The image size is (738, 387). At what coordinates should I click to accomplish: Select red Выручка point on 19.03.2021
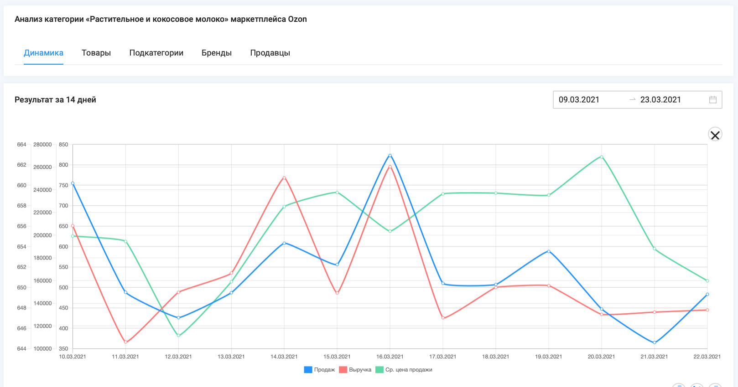click(549, 285)
